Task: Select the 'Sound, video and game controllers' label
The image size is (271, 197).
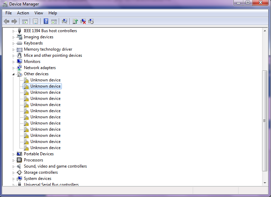Action: 55,166
